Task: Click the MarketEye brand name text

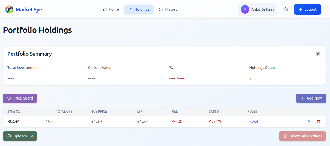Action: [29, 10]
